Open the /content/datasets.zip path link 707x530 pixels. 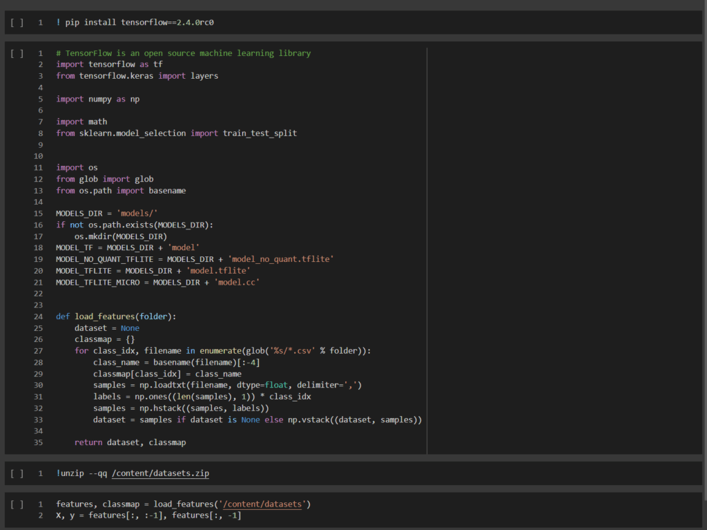[160, 473]
